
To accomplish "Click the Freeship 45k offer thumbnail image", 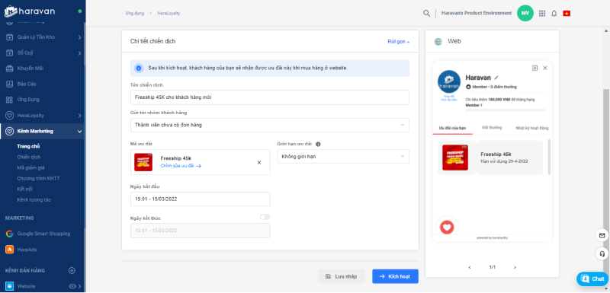I will 143,162.
